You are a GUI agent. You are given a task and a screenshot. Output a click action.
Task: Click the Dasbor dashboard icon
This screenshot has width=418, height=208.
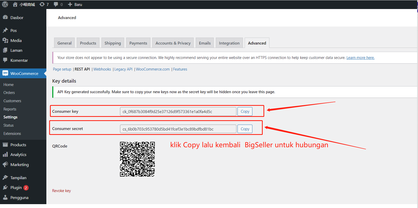(x=5, y=17)
